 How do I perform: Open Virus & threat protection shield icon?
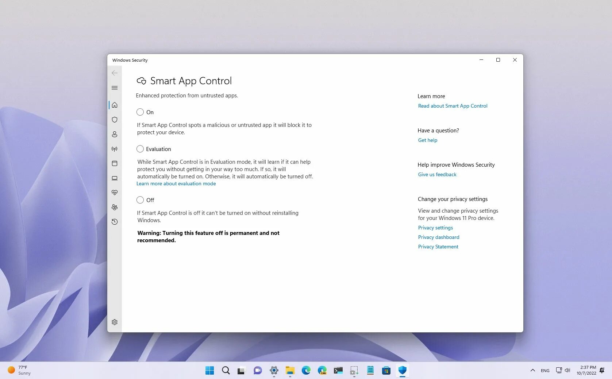pos(115,120)
